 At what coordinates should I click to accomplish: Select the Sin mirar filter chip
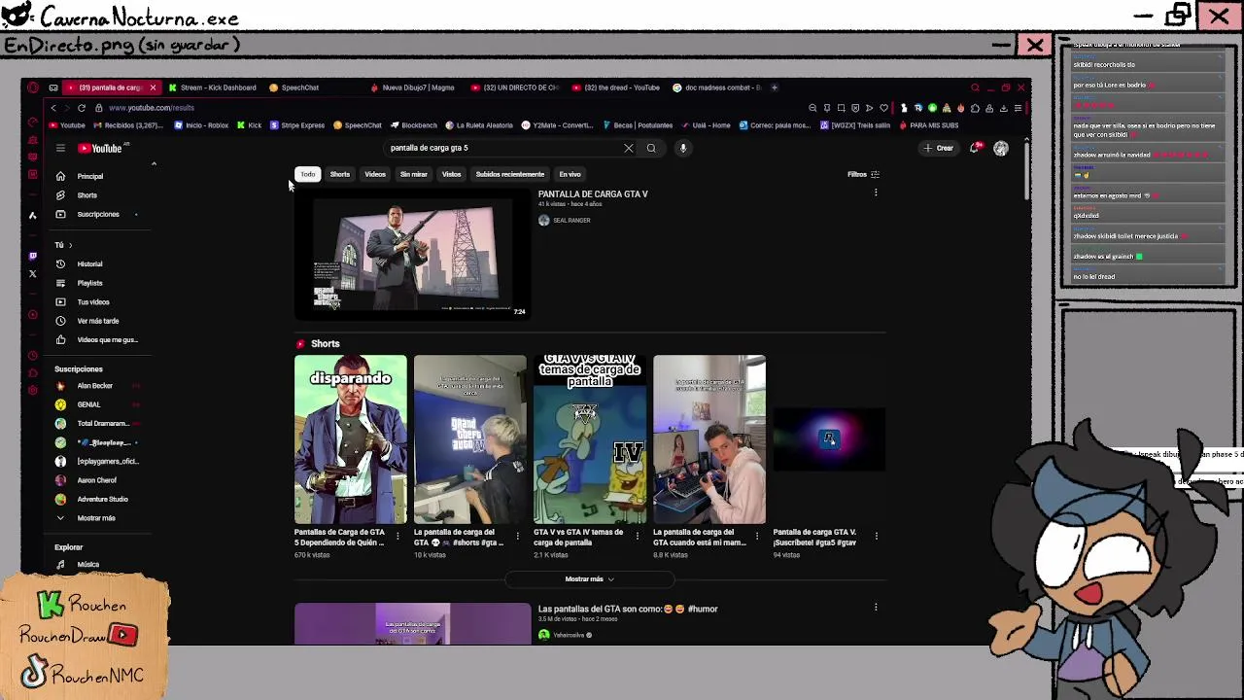(413, 174)
